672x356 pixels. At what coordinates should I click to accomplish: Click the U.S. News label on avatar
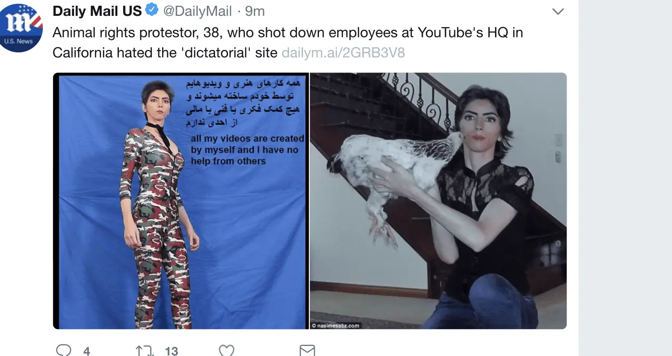tap(18, 41)
